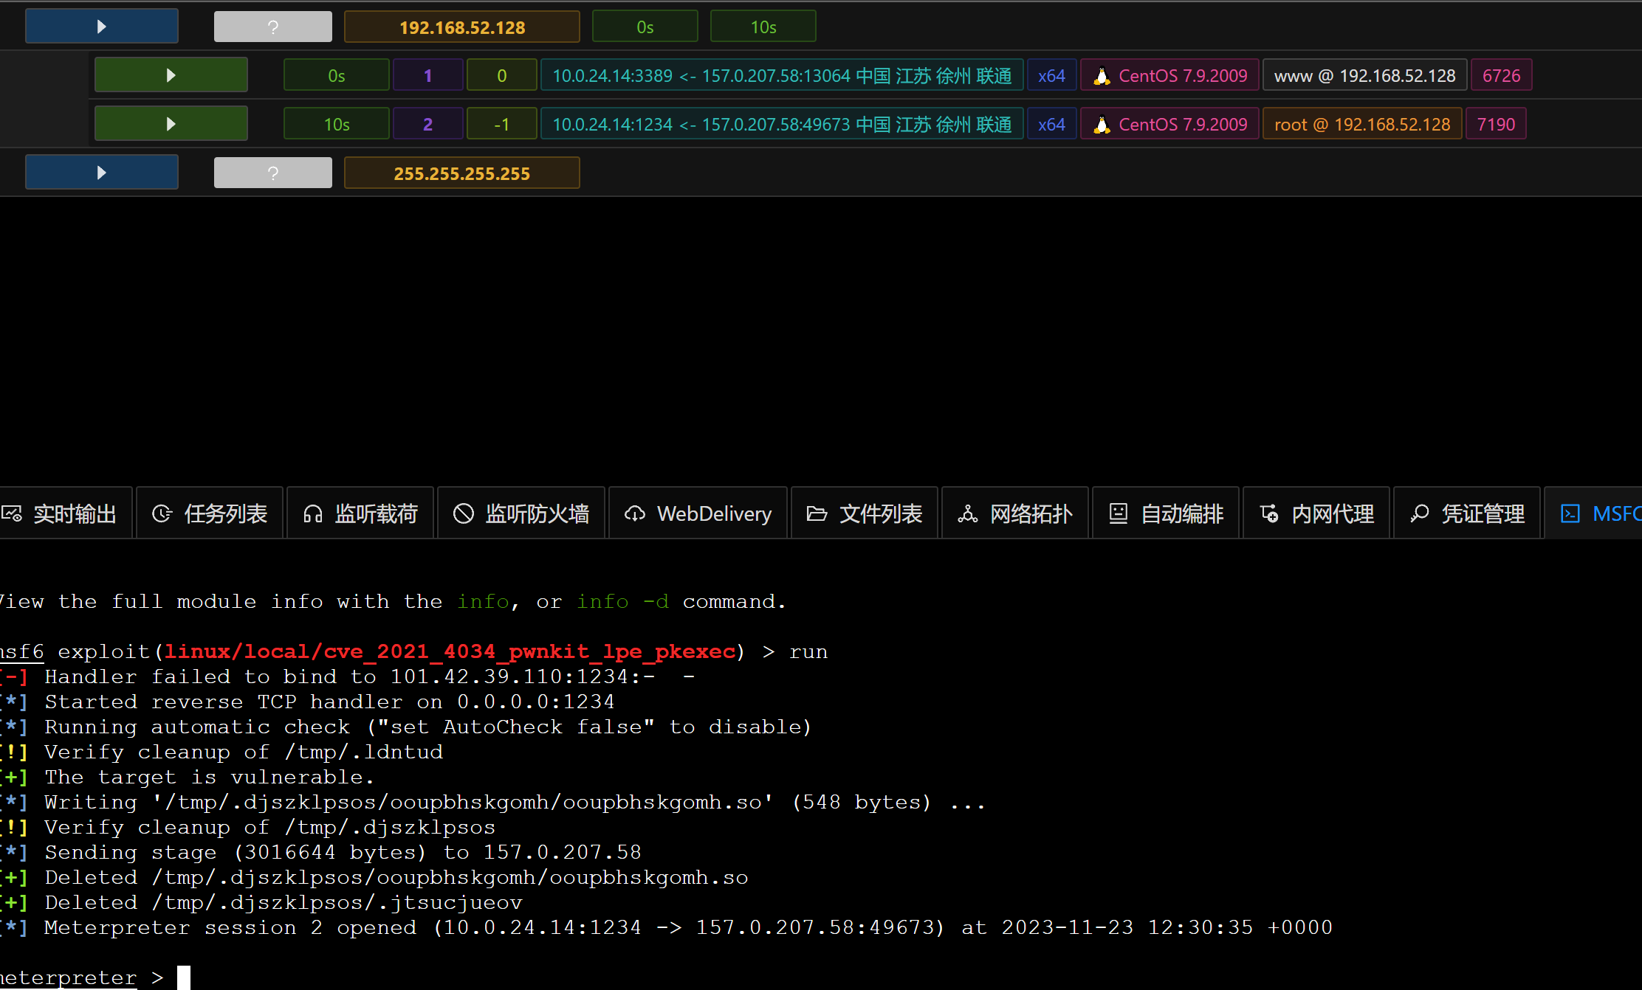Open the 凭证管理 tab

1467,513
